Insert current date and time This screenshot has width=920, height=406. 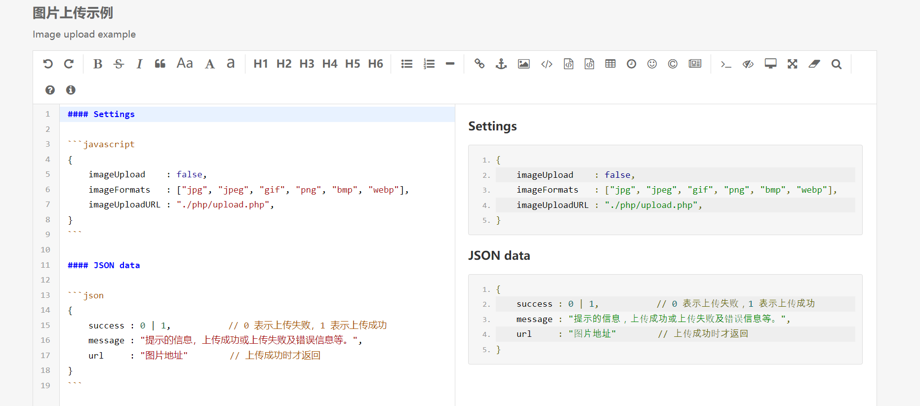(631, 64)
